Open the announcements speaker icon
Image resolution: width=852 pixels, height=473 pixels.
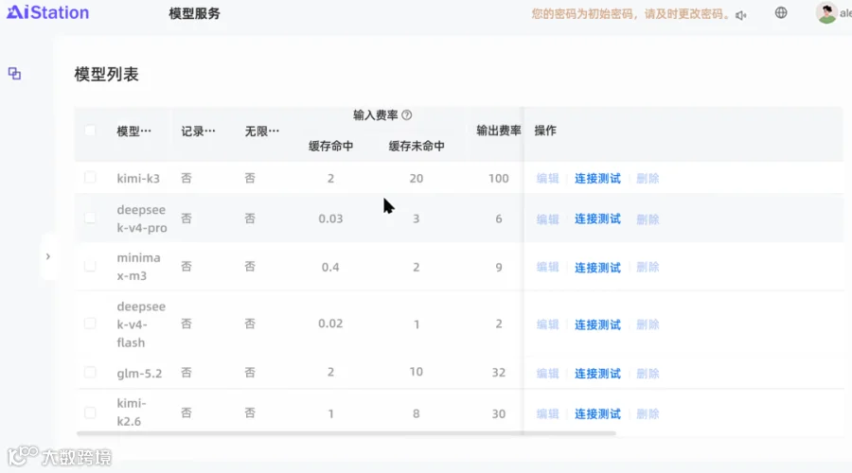pyautogui.click(x=740, y=15)
